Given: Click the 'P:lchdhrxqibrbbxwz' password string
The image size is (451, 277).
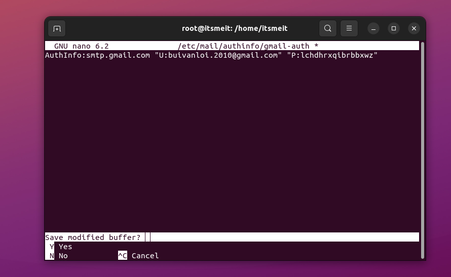Looking at the screenshot, I should tap(332, 55).
